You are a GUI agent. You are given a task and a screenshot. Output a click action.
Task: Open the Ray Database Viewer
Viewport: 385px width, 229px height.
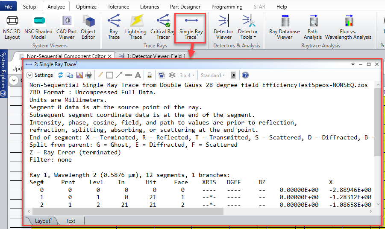pos(284,27)
